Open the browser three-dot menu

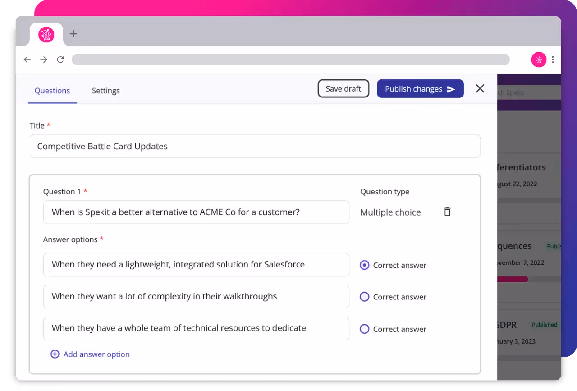click(x=553, y=60)
